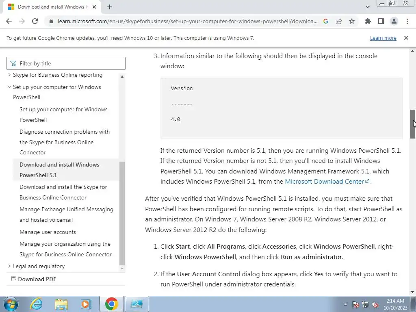Click the browser back arrow

[x=9, y=21]
